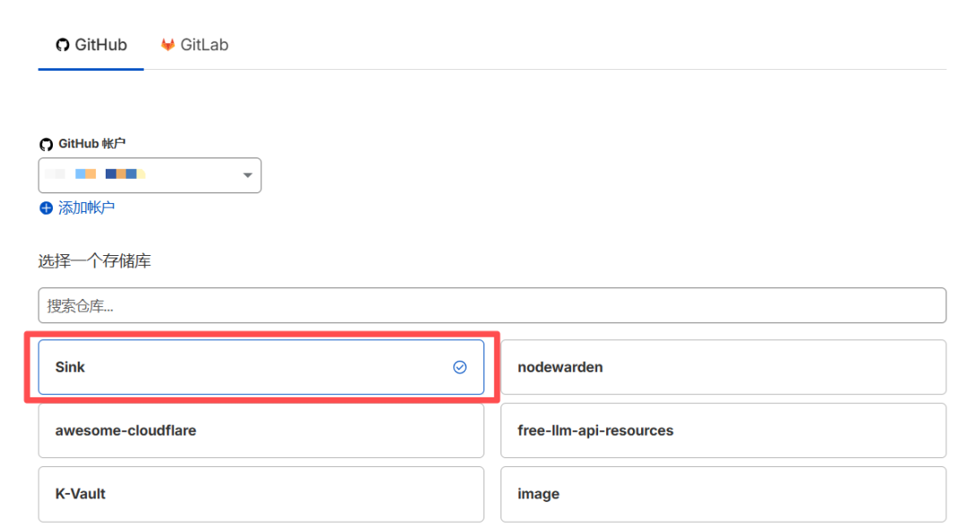
Task: Select the image repository
Action: click(723, 494)
